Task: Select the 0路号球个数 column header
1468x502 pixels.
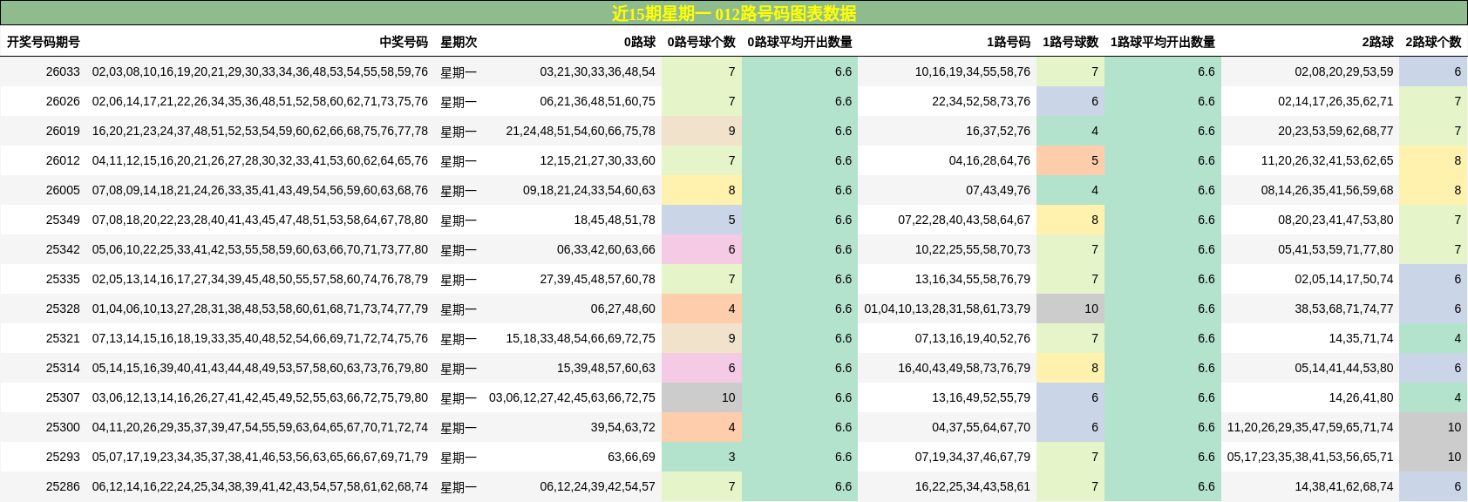Action: tap(702, 42)
